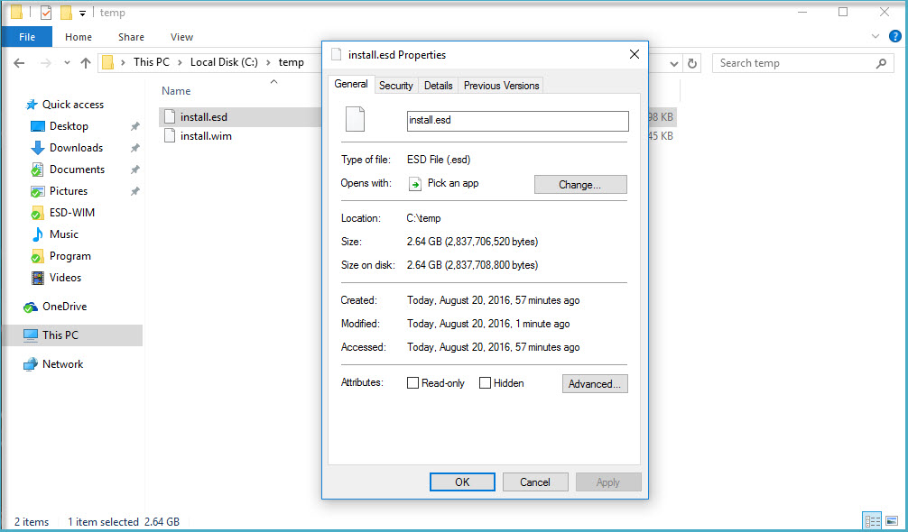Click the Back navigation arrow
The width and height of the screenshot is (908, 532).
click(19, 63)
